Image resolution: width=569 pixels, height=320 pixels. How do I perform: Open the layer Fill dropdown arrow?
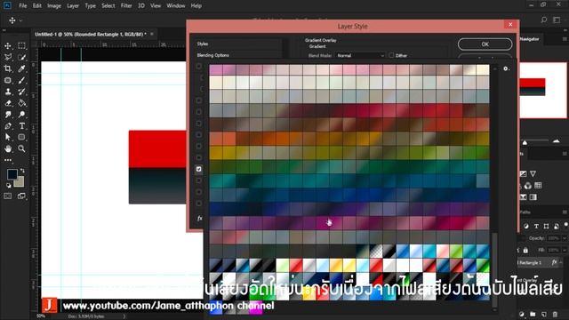pos(565,251)
